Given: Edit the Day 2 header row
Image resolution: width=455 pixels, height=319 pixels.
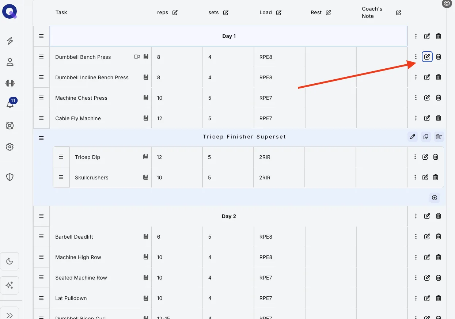Looking at the screenshot, I should pos(427,216).
